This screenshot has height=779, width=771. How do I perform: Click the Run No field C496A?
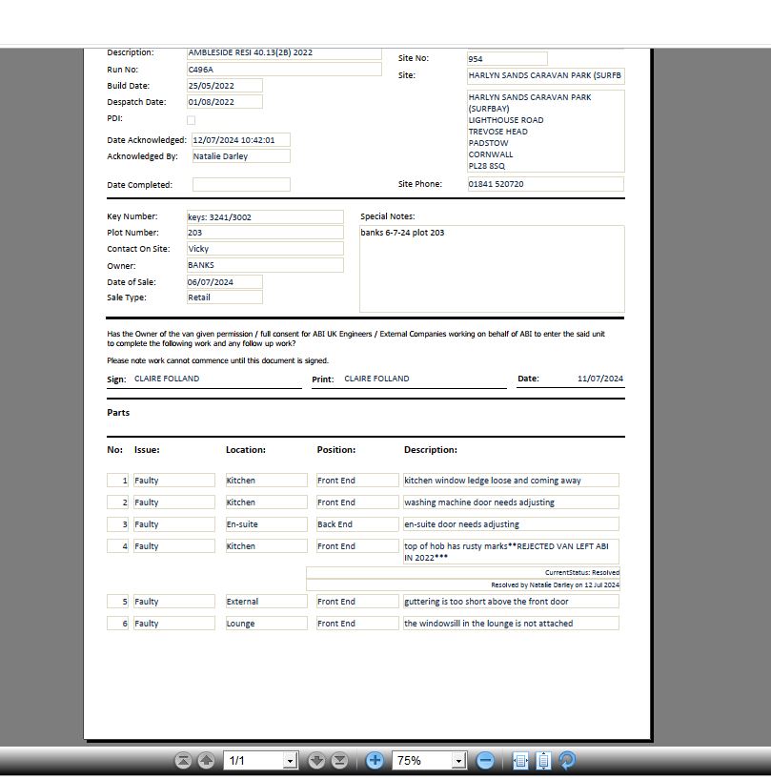284,69
